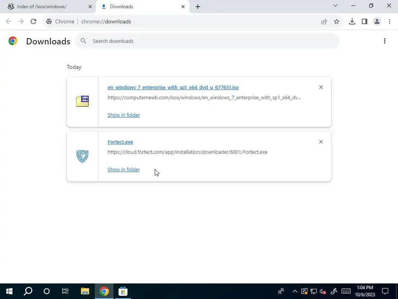Open the Chrome profile avatar menu
398x299 pixels.
click(x=377, y=22)
